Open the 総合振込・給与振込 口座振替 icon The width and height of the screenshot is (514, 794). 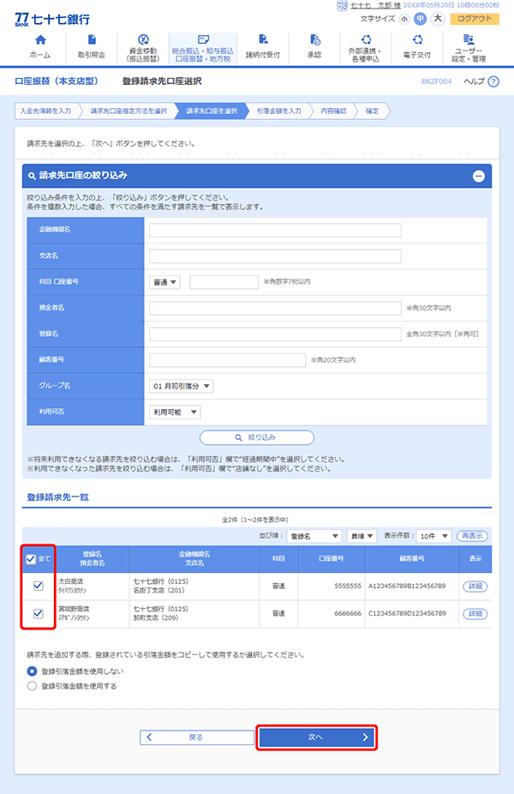[203, 39]
